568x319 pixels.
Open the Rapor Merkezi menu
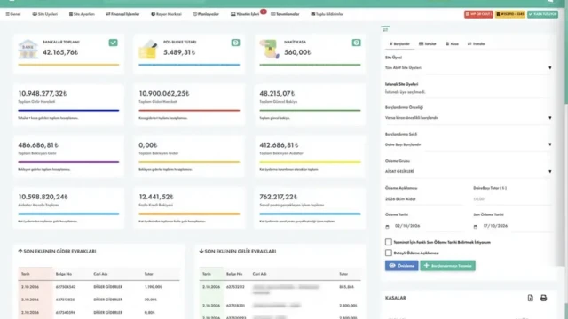click(166, 14)
